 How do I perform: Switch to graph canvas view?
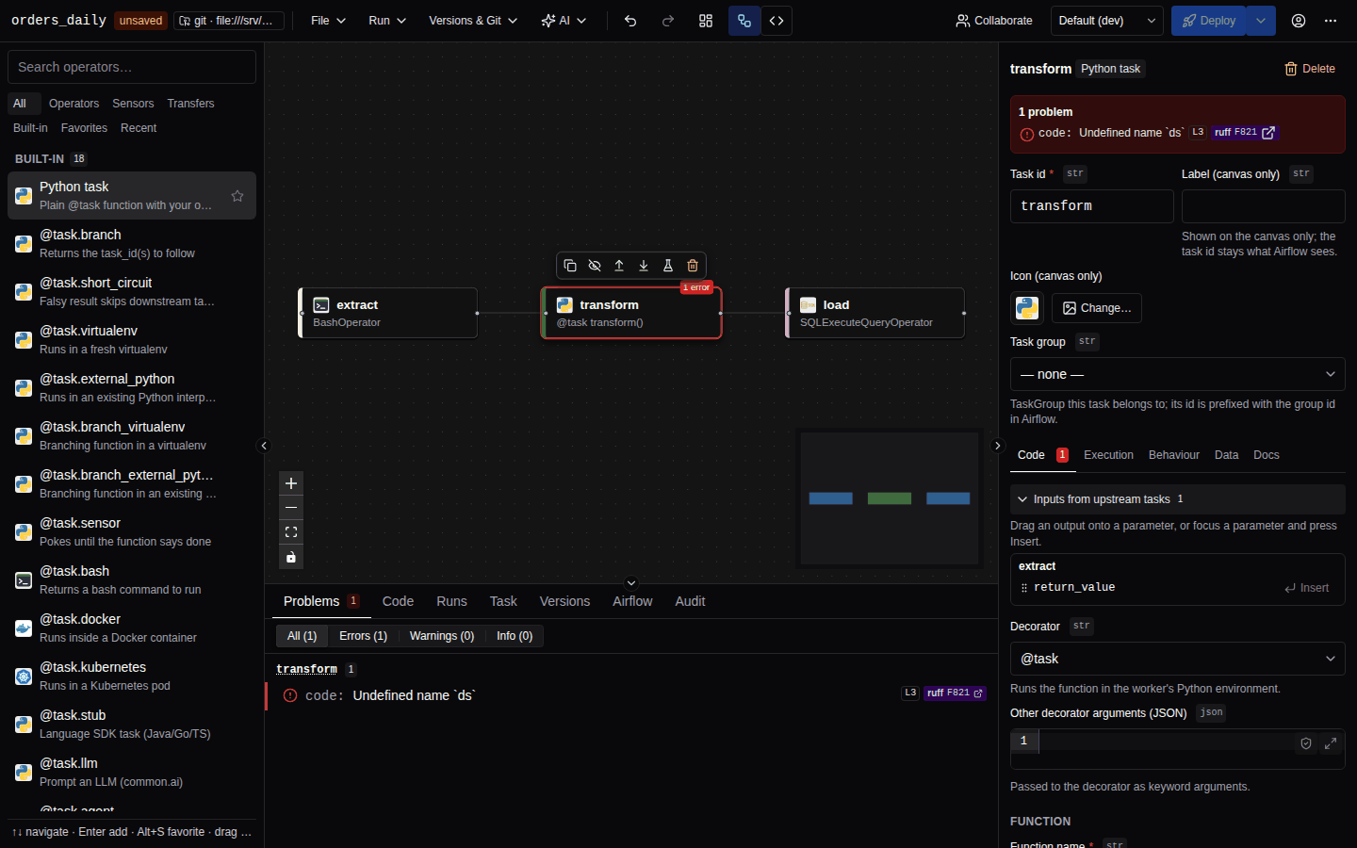coord(744,21)
